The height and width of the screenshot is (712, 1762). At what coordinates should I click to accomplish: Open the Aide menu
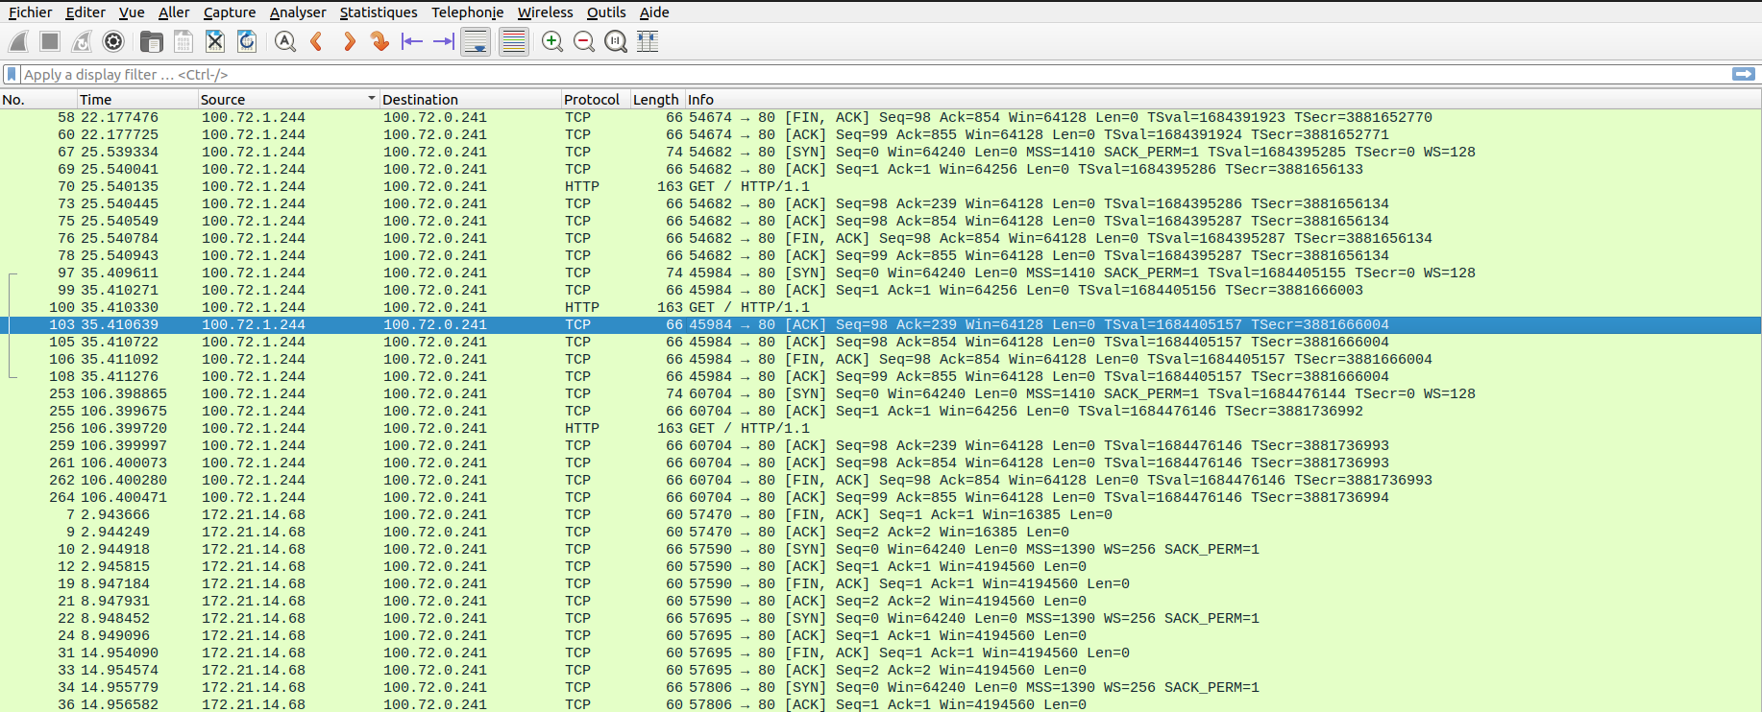pos(654,12)
